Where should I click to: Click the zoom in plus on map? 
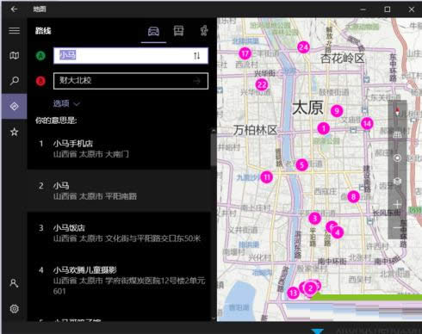click(397, 205)
